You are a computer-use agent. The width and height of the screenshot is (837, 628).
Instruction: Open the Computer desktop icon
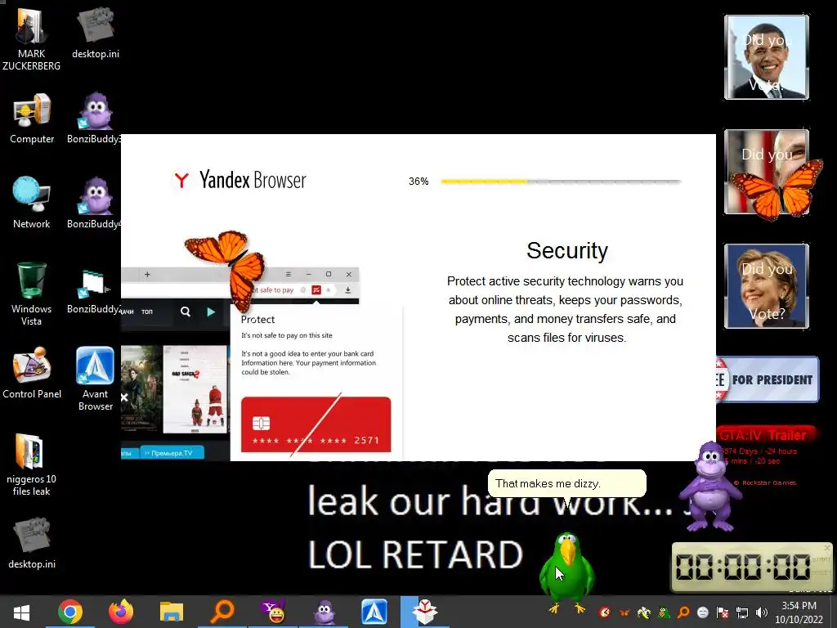(32, 119)
